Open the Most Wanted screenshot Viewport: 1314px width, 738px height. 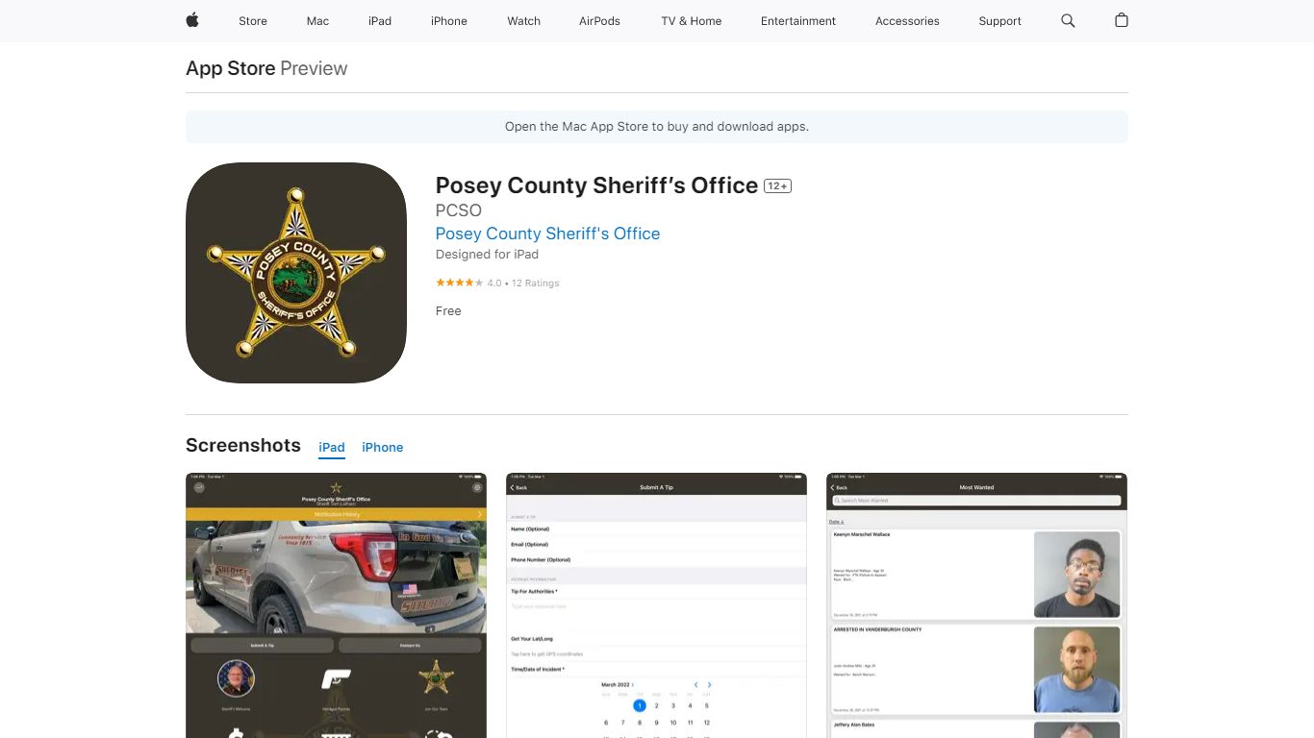click(x=976, y=605)
